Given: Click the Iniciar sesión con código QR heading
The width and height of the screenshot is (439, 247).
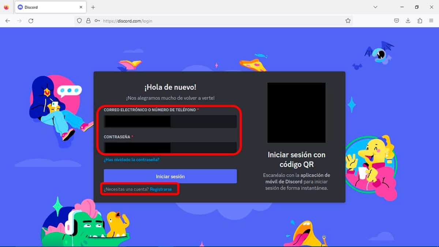Looking at the screenshot, I should [x=296, y=160].
